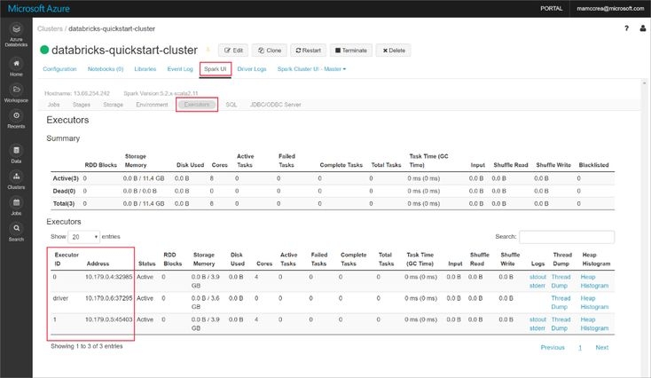Click Clusters breadcrumb link
The image size is (651, 378).
(50, 28)
